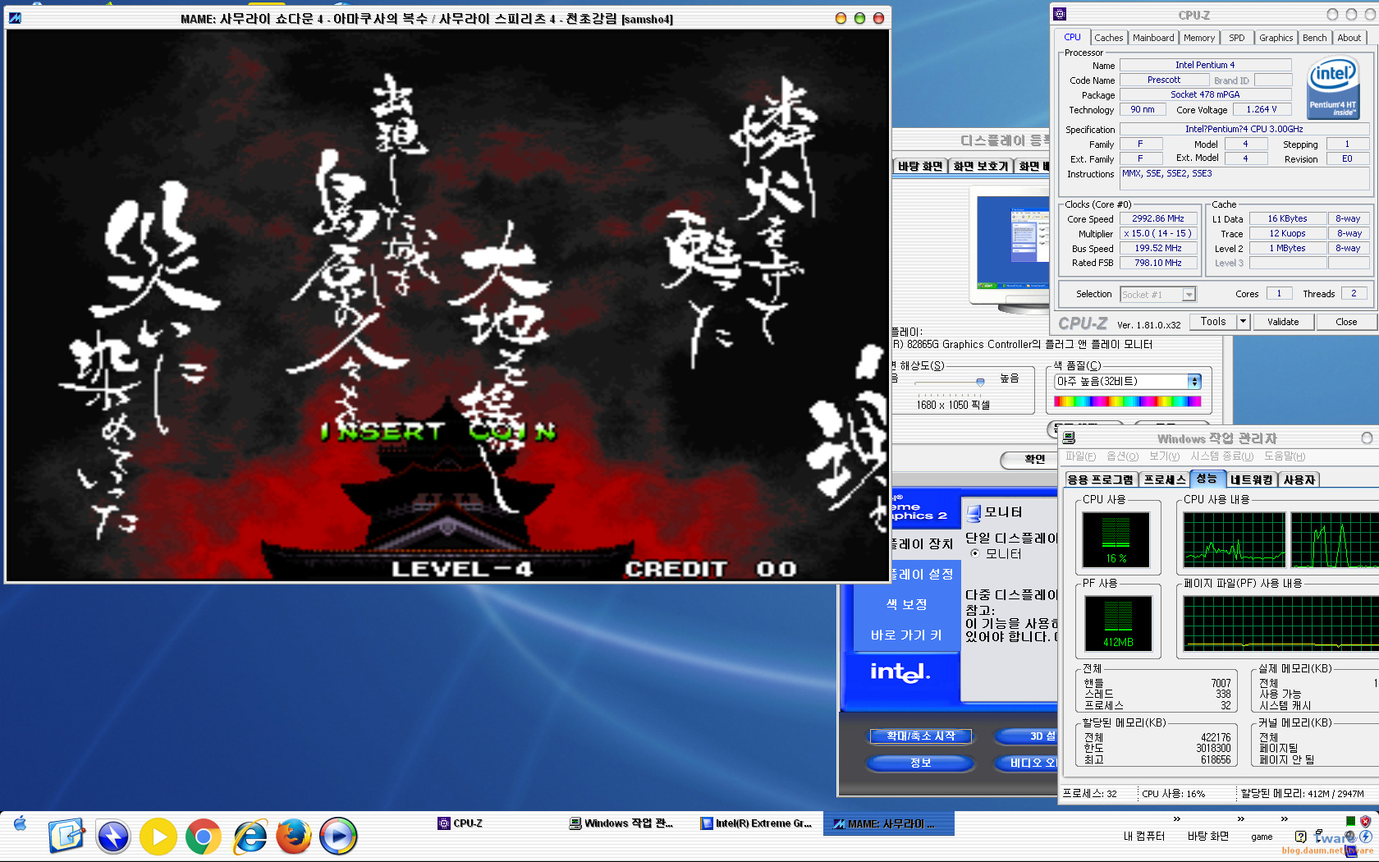Click the Intel logo in the graphics panel

click(x=900, y=672)
